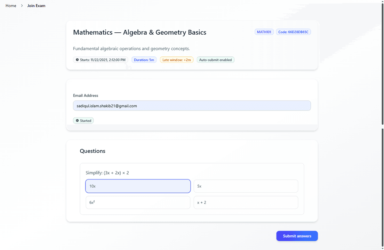384x250 pixels.
Task: Click the Duration: 5m chip
Action: coord(144,60)
